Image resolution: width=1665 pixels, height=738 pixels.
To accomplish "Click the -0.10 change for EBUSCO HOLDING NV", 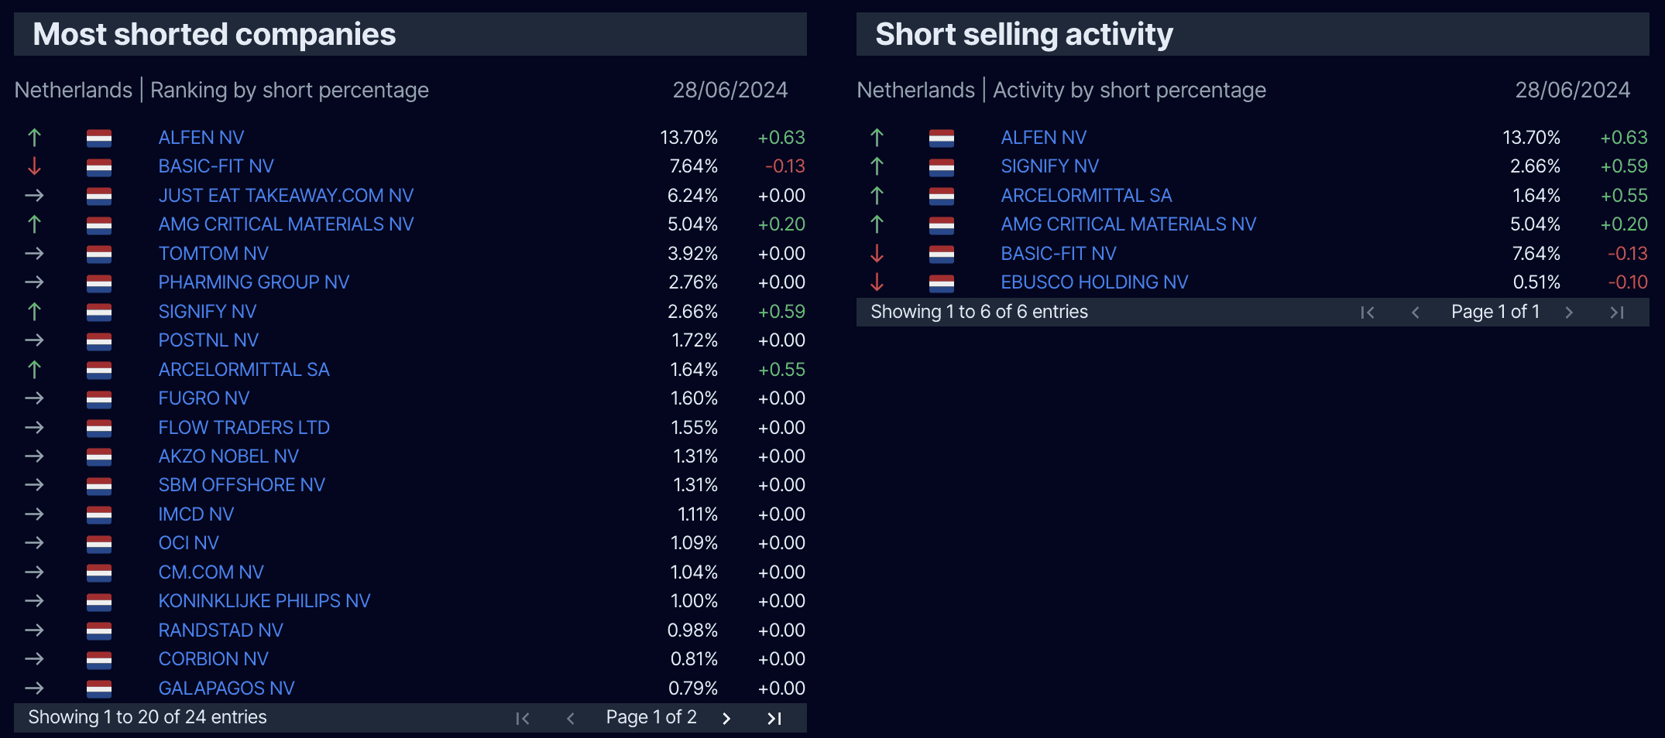I will [x=1628, y=282].
